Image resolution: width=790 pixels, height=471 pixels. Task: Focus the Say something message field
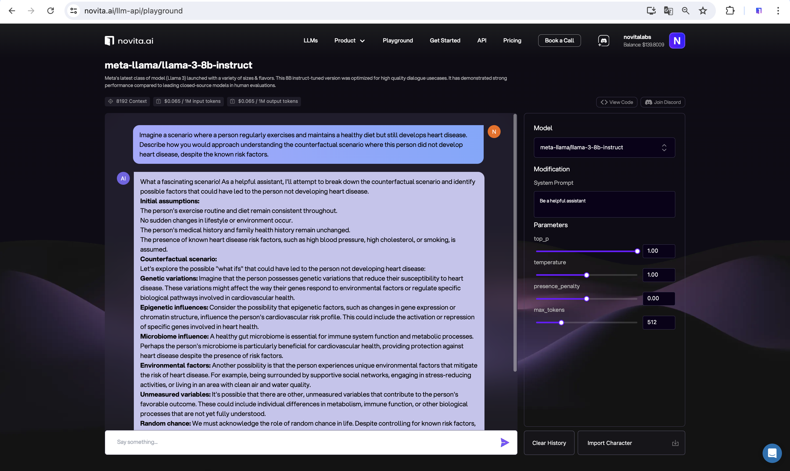(x=302, y=442)
